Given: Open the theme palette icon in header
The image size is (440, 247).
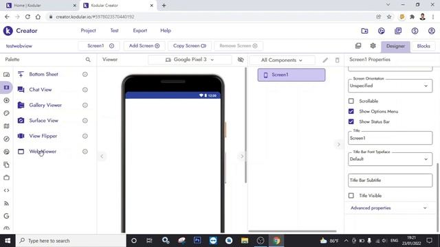Looking at the screenshot, I should click(381, 31).
